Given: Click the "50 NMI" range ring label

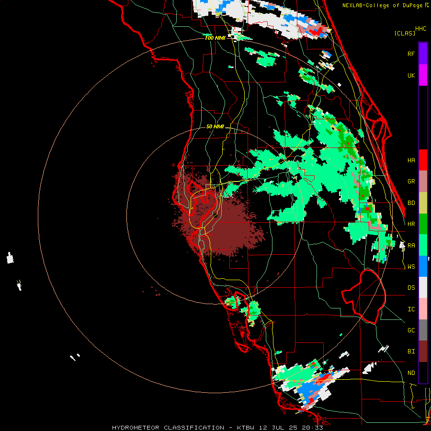Looking at the screenshot, I should point(215,127).
